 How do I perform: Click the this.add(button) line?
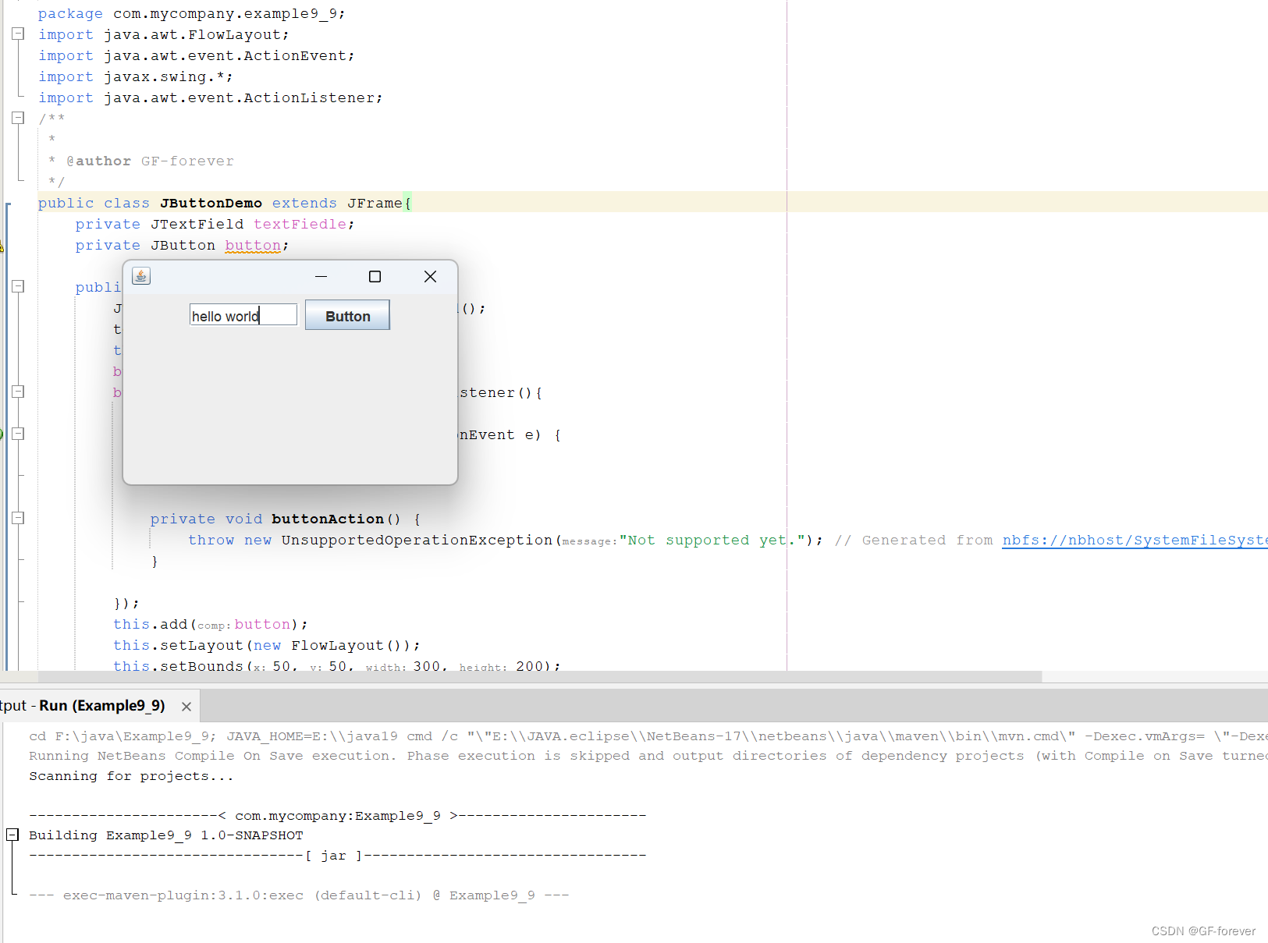point(211,625)
